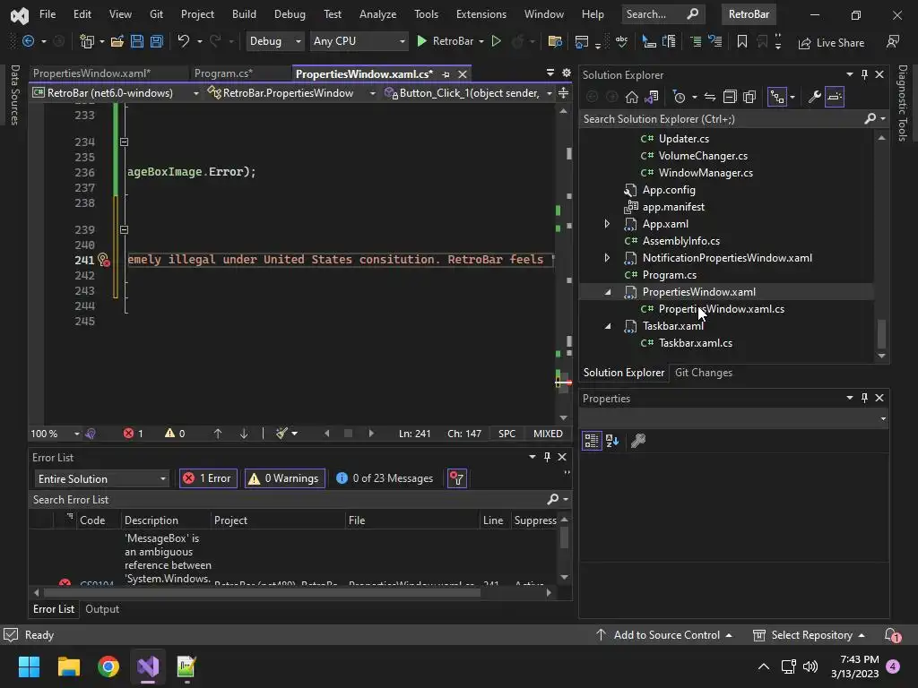Image resolution: width=918 pixels, height=688 pixels.
Task: Click Select Repository in status bar
Action: [x=810, y=635]
